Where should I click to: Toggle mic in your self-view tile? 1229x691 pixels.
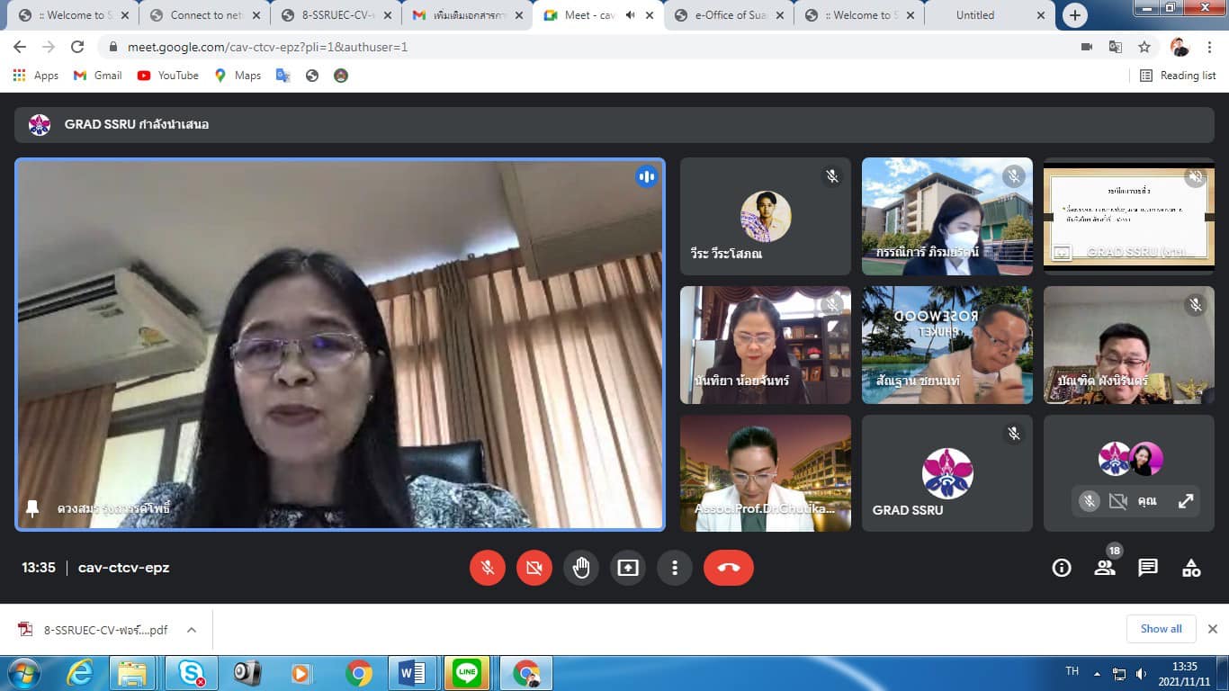pos(1089,501)
